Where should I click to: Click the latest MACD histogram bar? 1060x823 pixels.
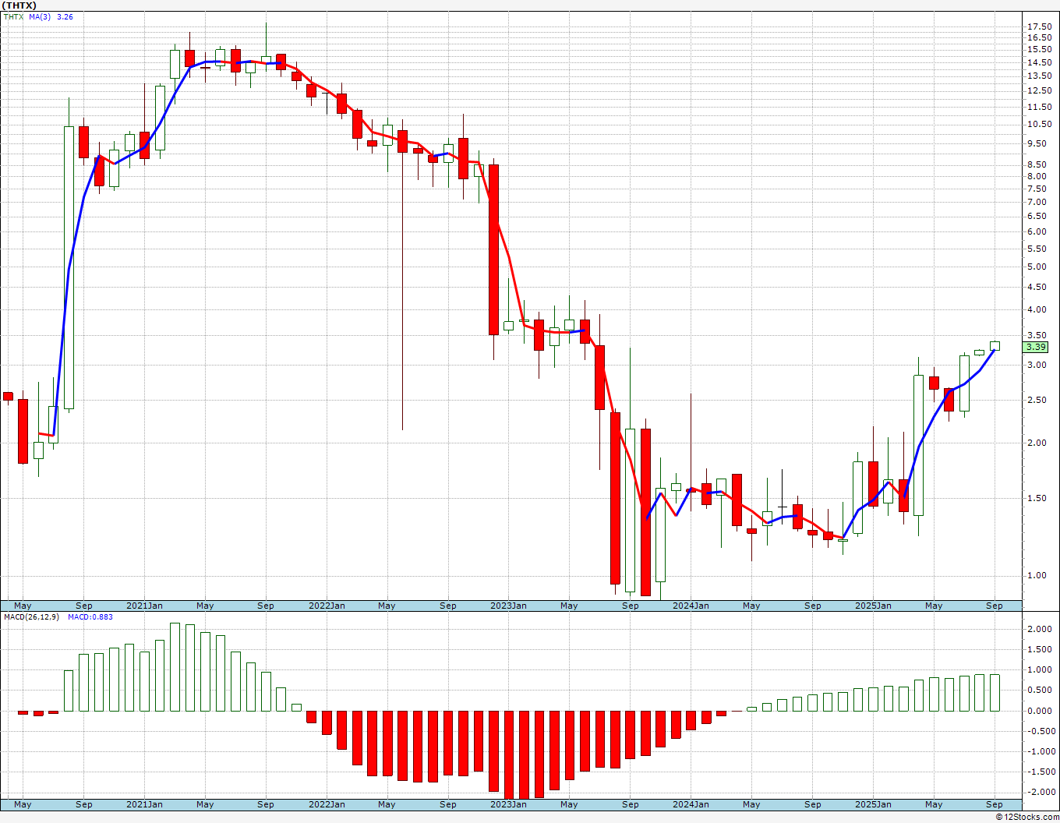[995, 693]
